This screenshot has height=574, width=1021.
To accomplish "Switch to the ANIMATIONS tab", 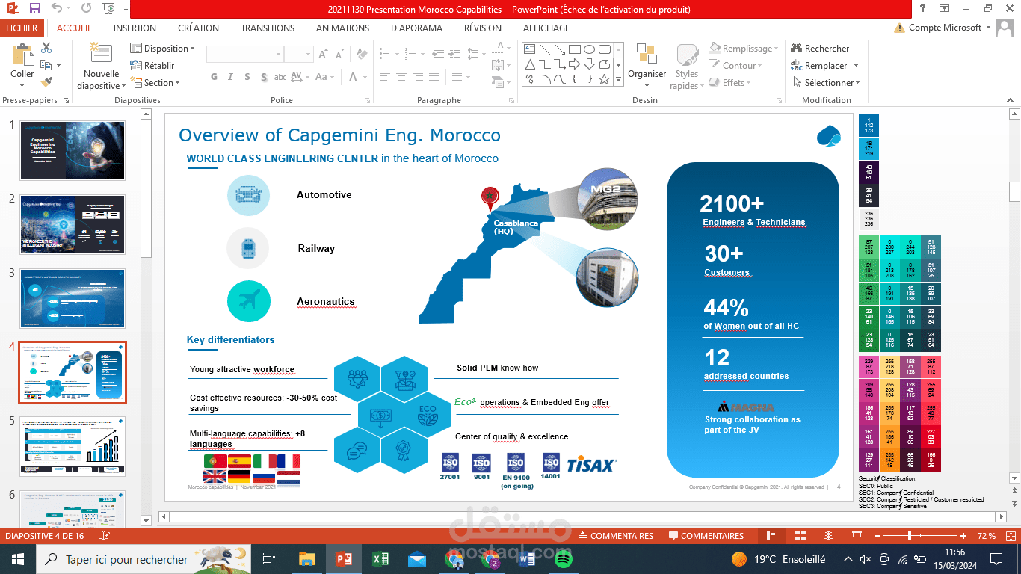I will pos(342,28).
